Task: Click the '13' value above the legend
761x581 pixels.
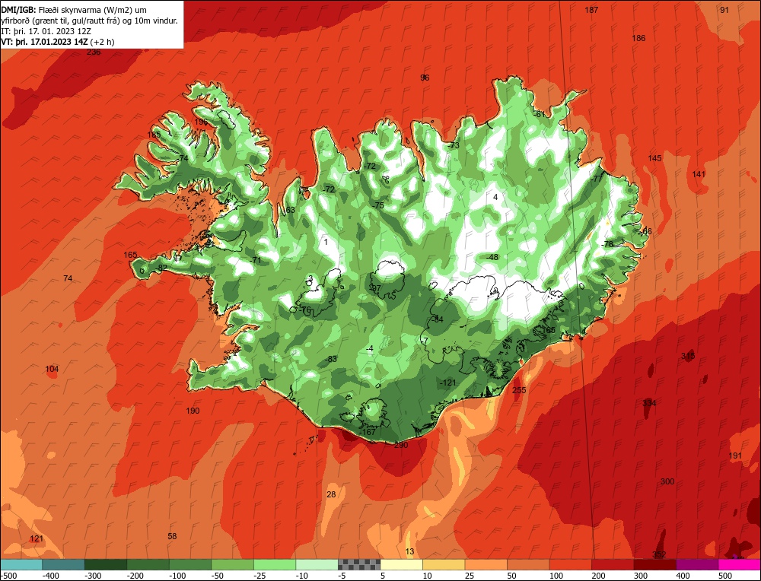Action: [409, 551]
